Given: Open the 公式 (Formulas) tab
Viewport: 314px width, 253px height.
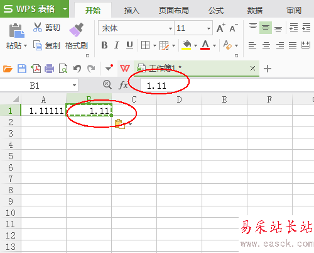Looking at the screenshot, I should (216, 10).
